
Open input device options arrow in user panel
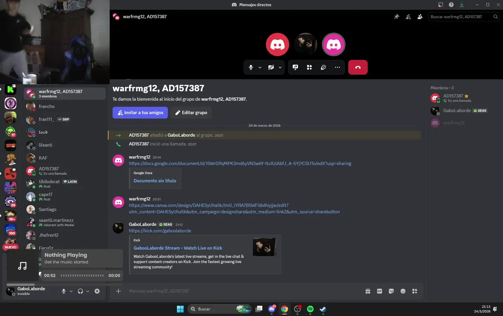coord(71,291)
